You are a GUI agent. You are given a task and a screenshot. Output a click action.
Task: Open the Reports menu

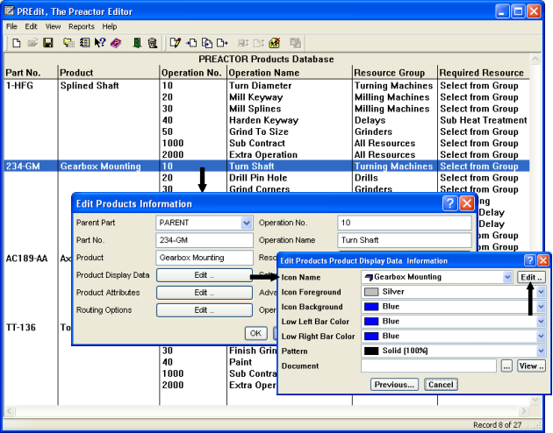(82, 26)
